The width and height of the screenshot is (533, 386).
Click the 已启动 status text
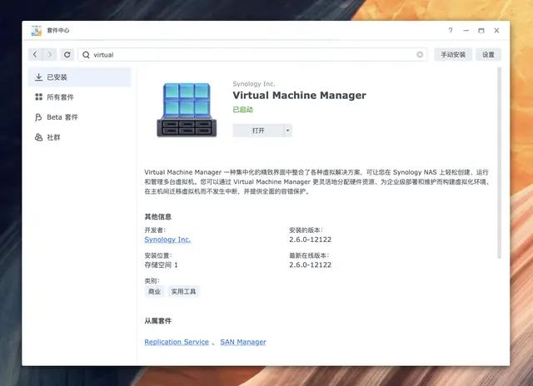[x=242, y=110]
